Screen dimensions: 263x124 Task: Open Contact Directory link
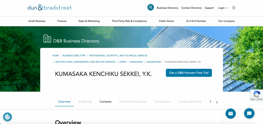pyautogui.click(x=191, y=8)
